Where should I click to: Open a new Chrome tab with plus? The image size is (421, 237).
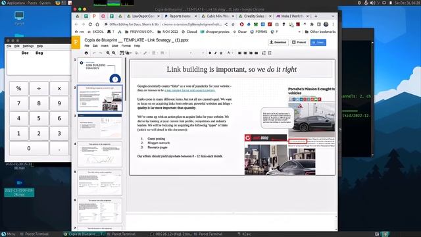[x=316, y=16]
